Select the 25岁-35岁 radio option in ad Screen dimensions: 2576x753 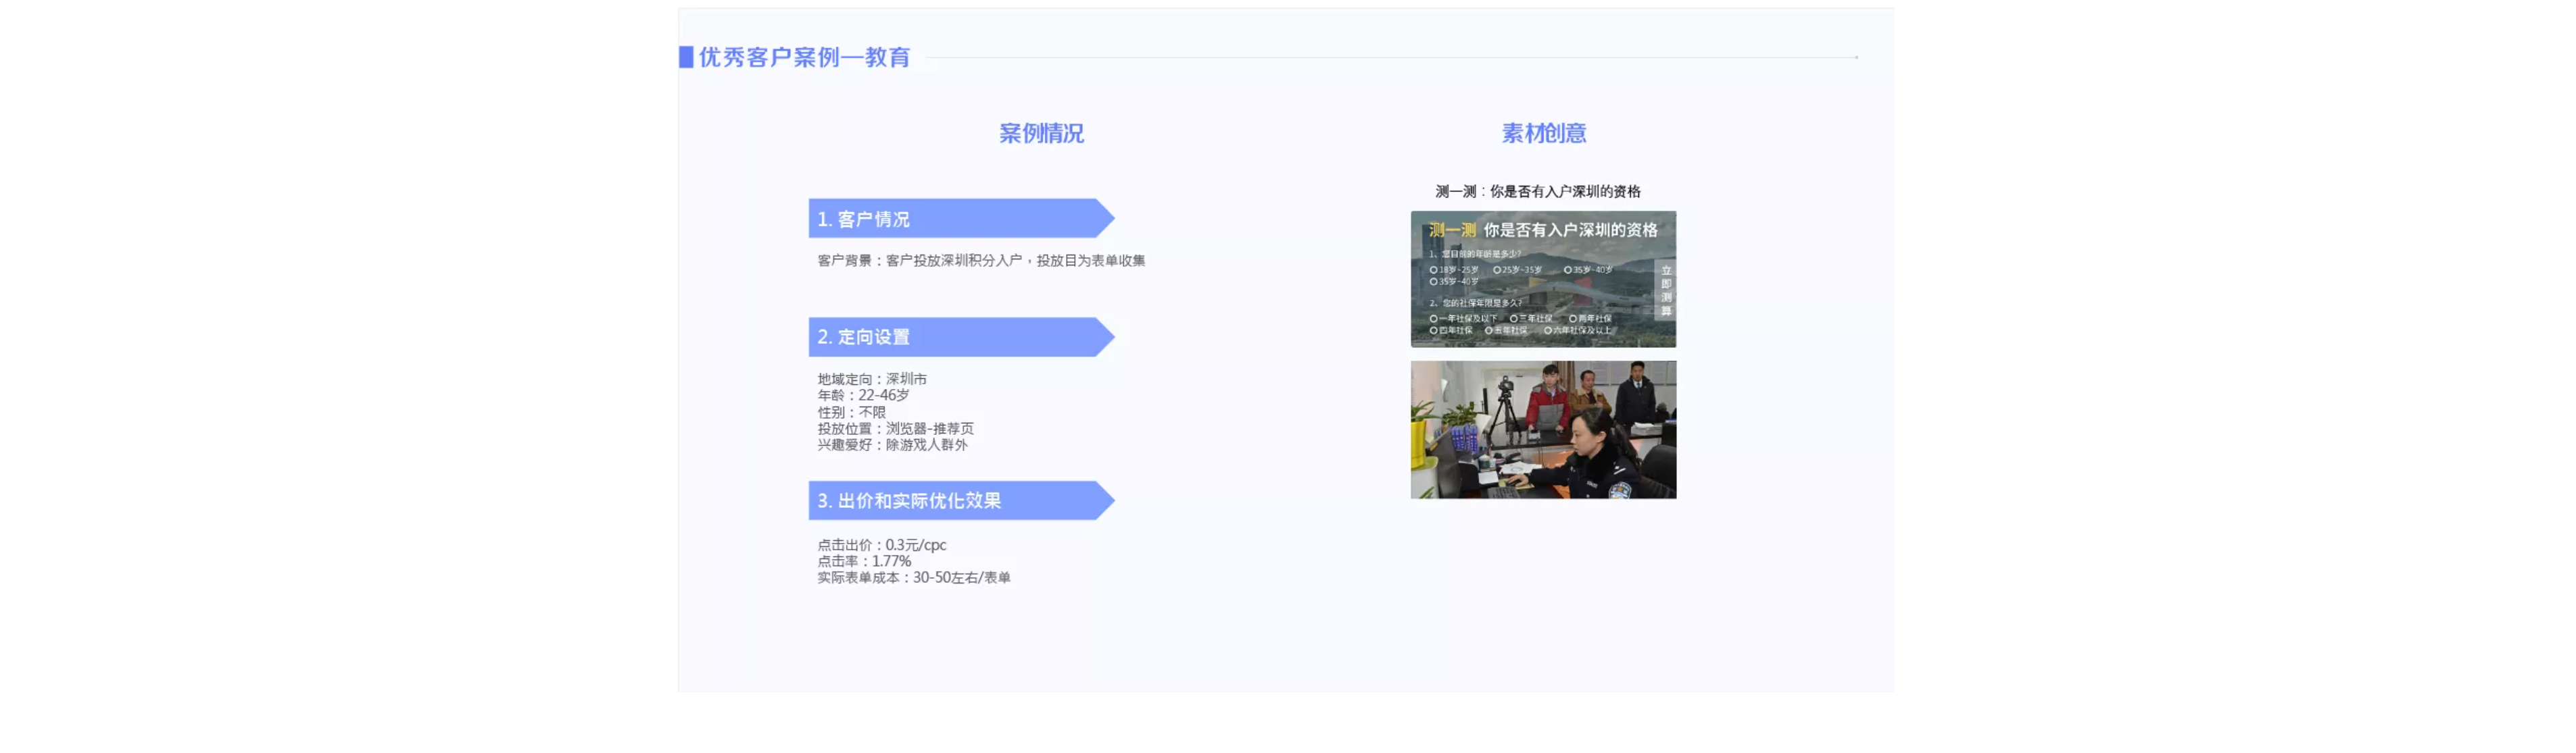click(1517, 269)
